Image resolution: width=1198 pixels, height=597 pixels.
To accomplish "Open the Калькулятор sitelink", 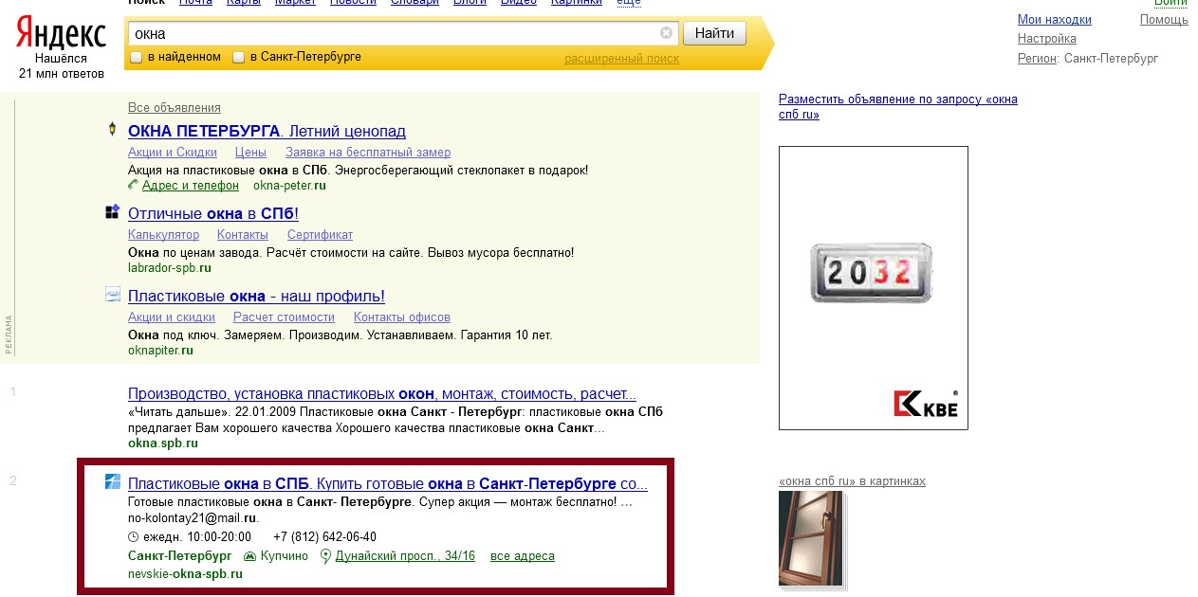I will [163, 235].
